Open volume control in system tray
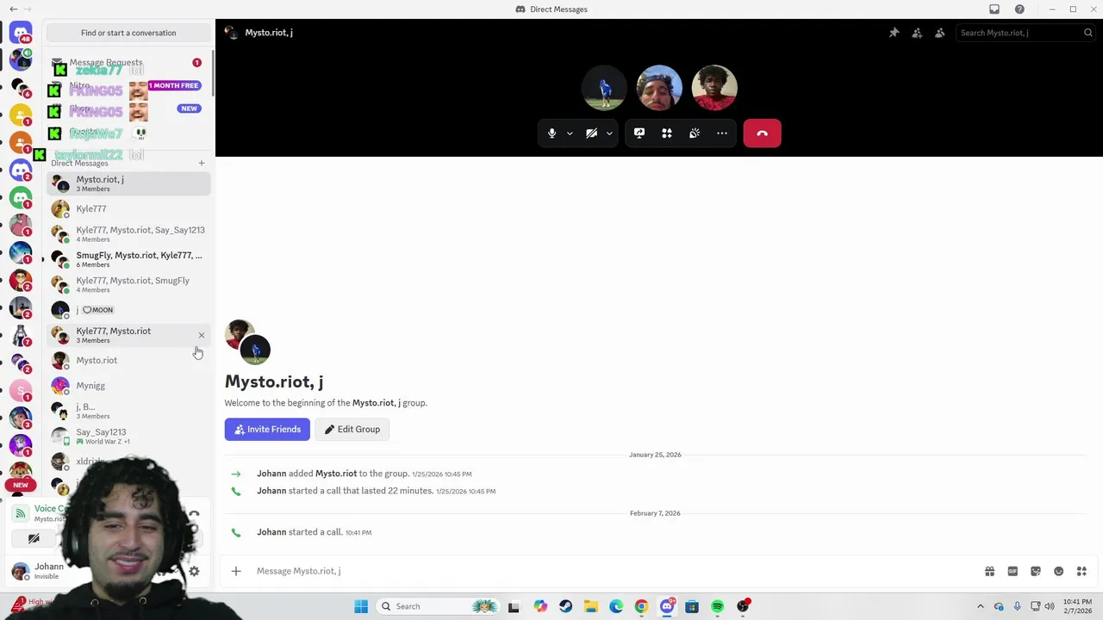The width and height of the screenshot is (1103, 620). [x=1050, y=606]
